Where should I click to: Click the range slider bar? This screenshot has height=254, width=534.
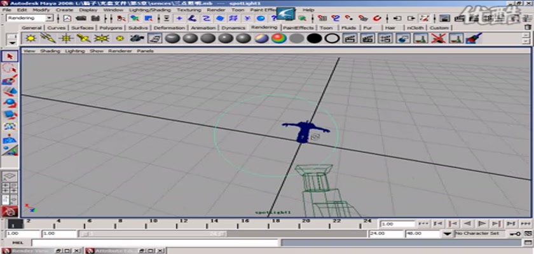[x=153, y=234]
